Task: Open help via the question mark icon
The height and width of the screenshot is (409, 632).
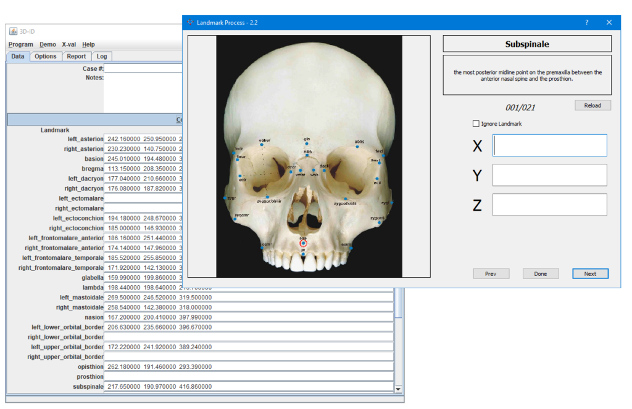Action: coord(586,22)
